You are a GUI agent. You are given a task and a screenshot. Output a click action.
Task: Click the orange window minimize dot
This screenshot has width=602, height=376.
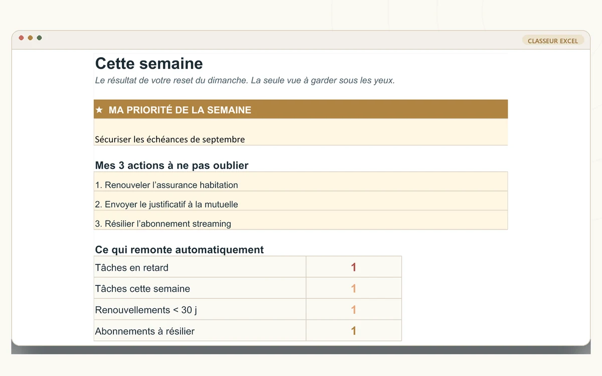click(x=30, y=38)
